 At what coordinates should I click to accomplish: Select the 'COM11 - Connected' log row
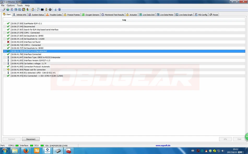[x=124, y=45]
